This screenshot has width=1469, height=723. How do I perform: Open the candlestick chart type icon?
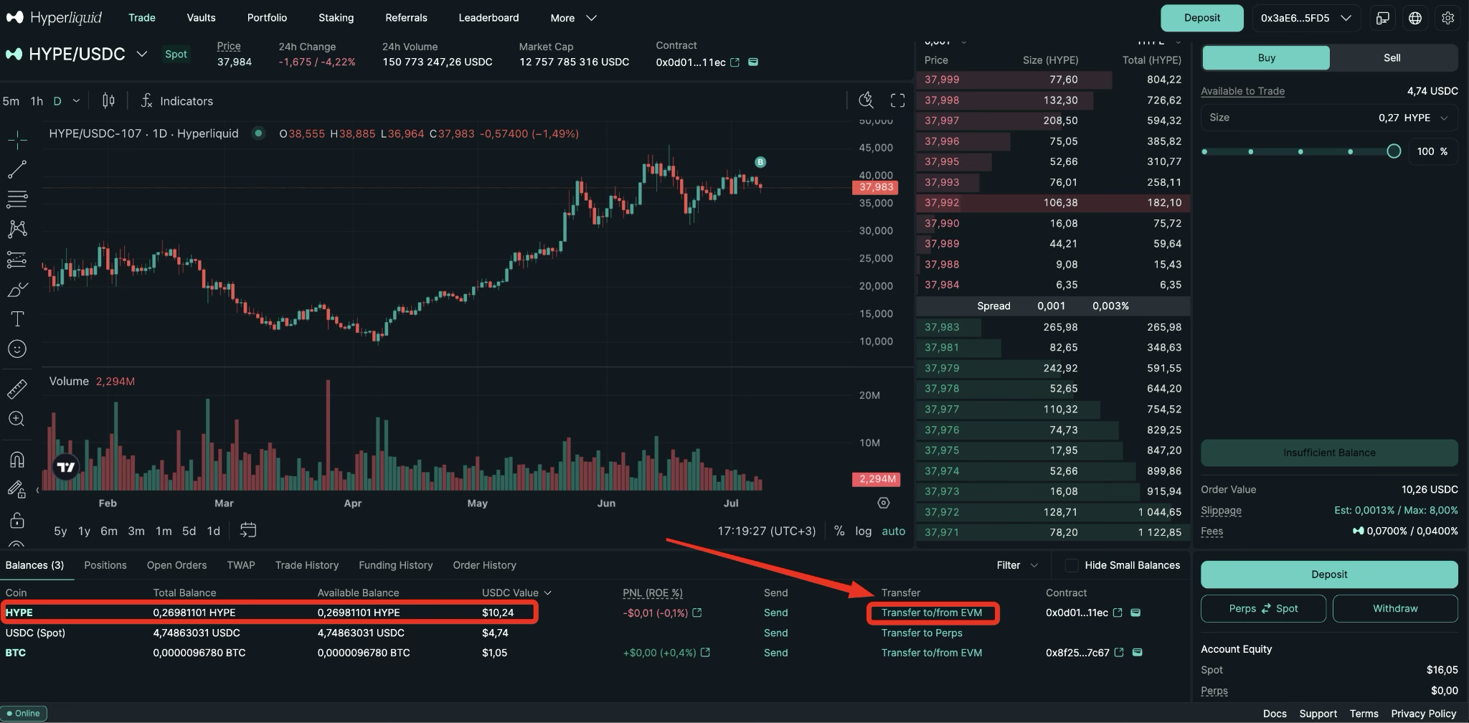click(108, 101)
